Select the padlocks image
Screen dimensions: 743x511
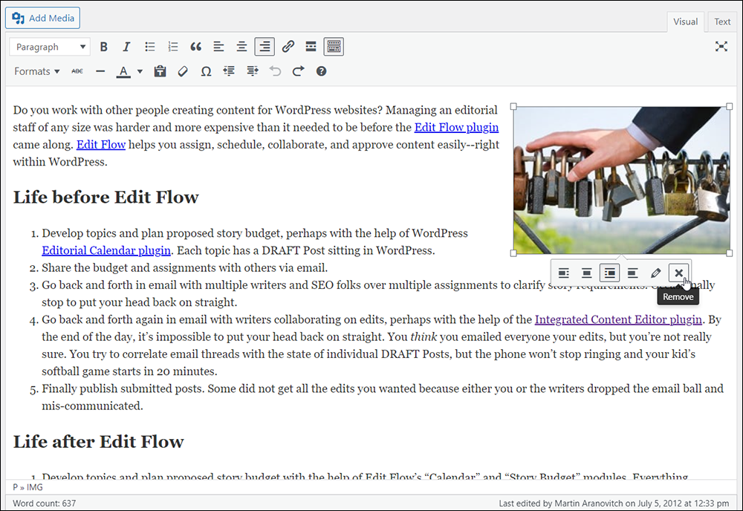[x=621, y=180]
